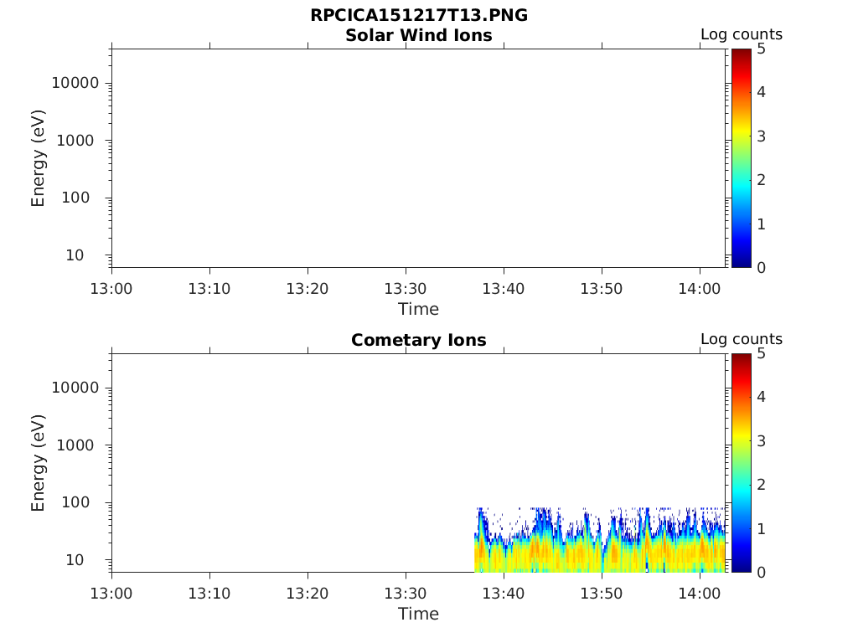Viewport: 858px width, 643px height.
Task: Click the 'Log counts' label above top colorbar
Action: (742, 34)
